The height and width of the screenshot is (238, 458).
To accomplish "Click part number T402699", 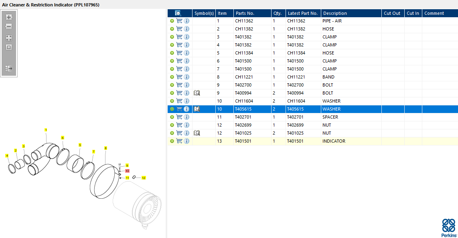I will (x=243, y=125).
